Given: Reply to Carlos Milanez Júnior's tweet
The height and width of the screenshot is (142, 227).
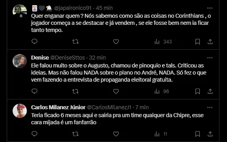Looking at the screenshot, I should tap(34, 134).
